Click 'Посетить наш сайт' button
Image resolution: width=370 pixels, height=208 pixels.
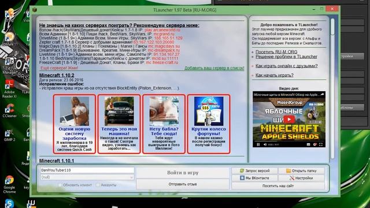(x=278, y=186)
